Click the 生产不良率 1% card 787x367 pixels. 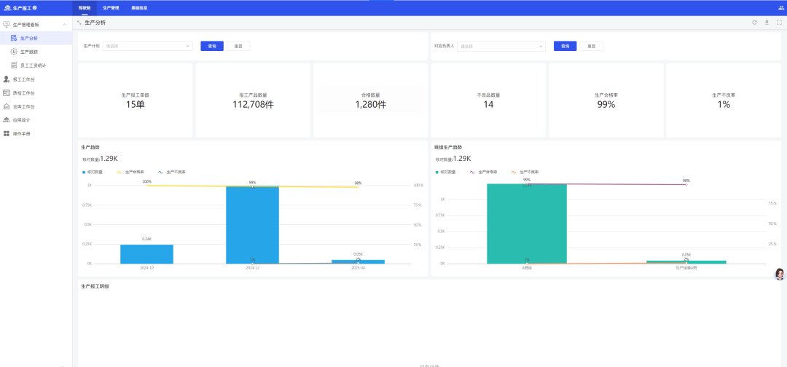(724, 100)
